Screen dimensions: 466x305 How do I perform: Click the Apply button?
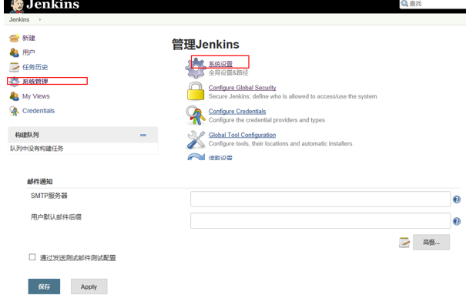click(x=89, y=287)
